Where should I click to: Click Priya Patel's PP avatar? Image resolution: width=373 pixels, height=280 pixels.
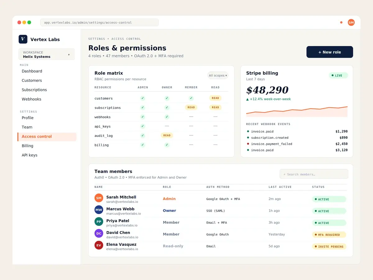[x=99, y=222]
